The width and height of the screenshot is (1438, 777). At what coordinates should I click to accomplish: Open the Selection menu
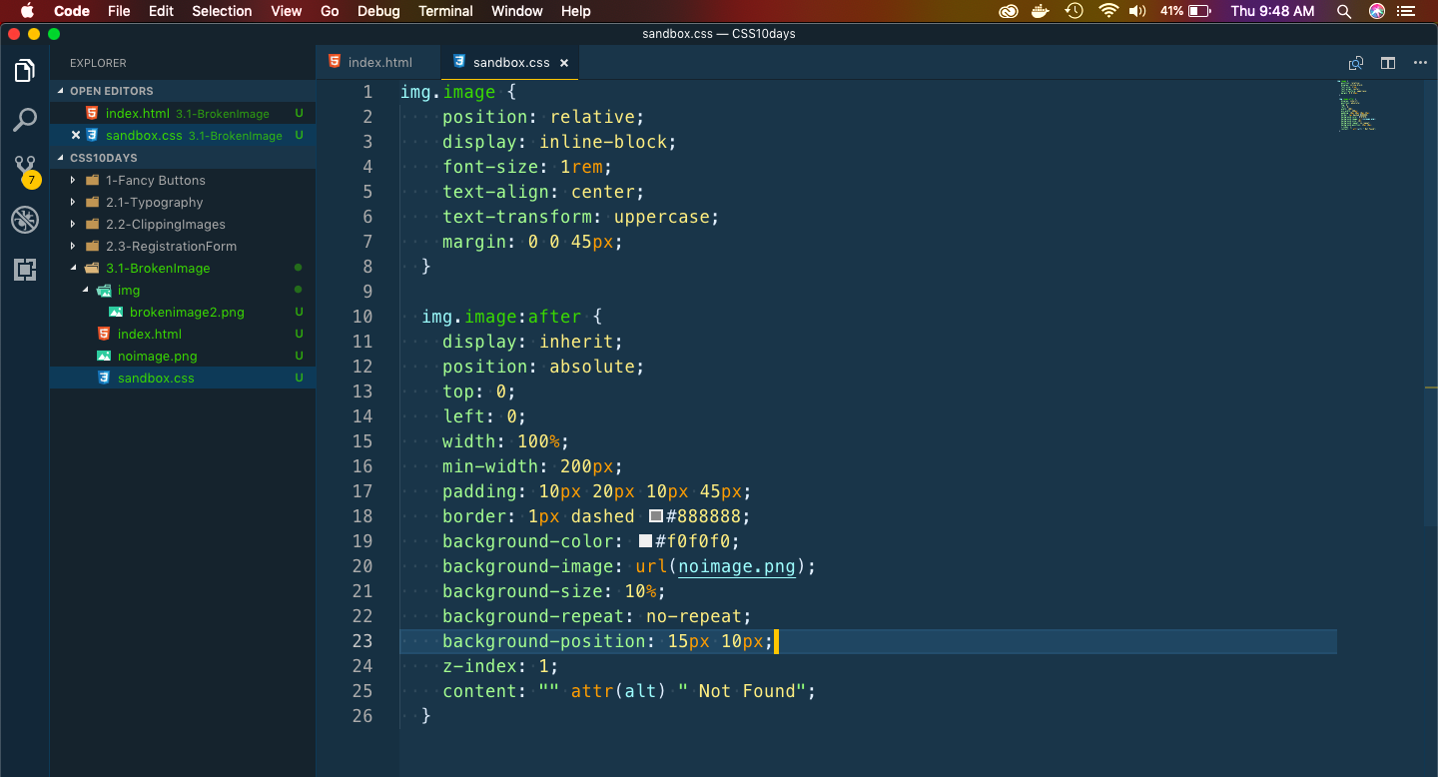(222, 11)
